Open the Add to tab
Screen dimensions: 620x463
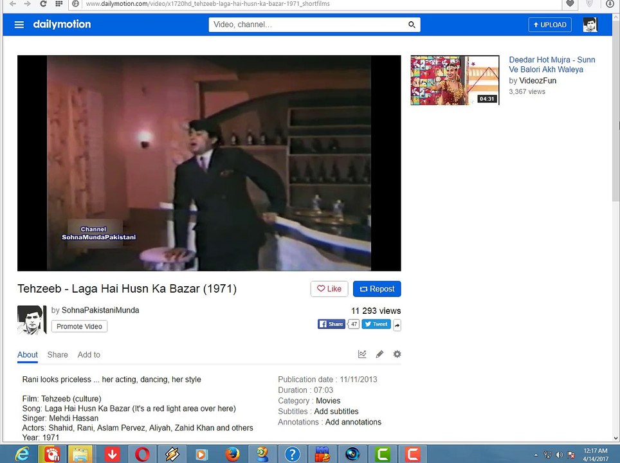[89, 355]
